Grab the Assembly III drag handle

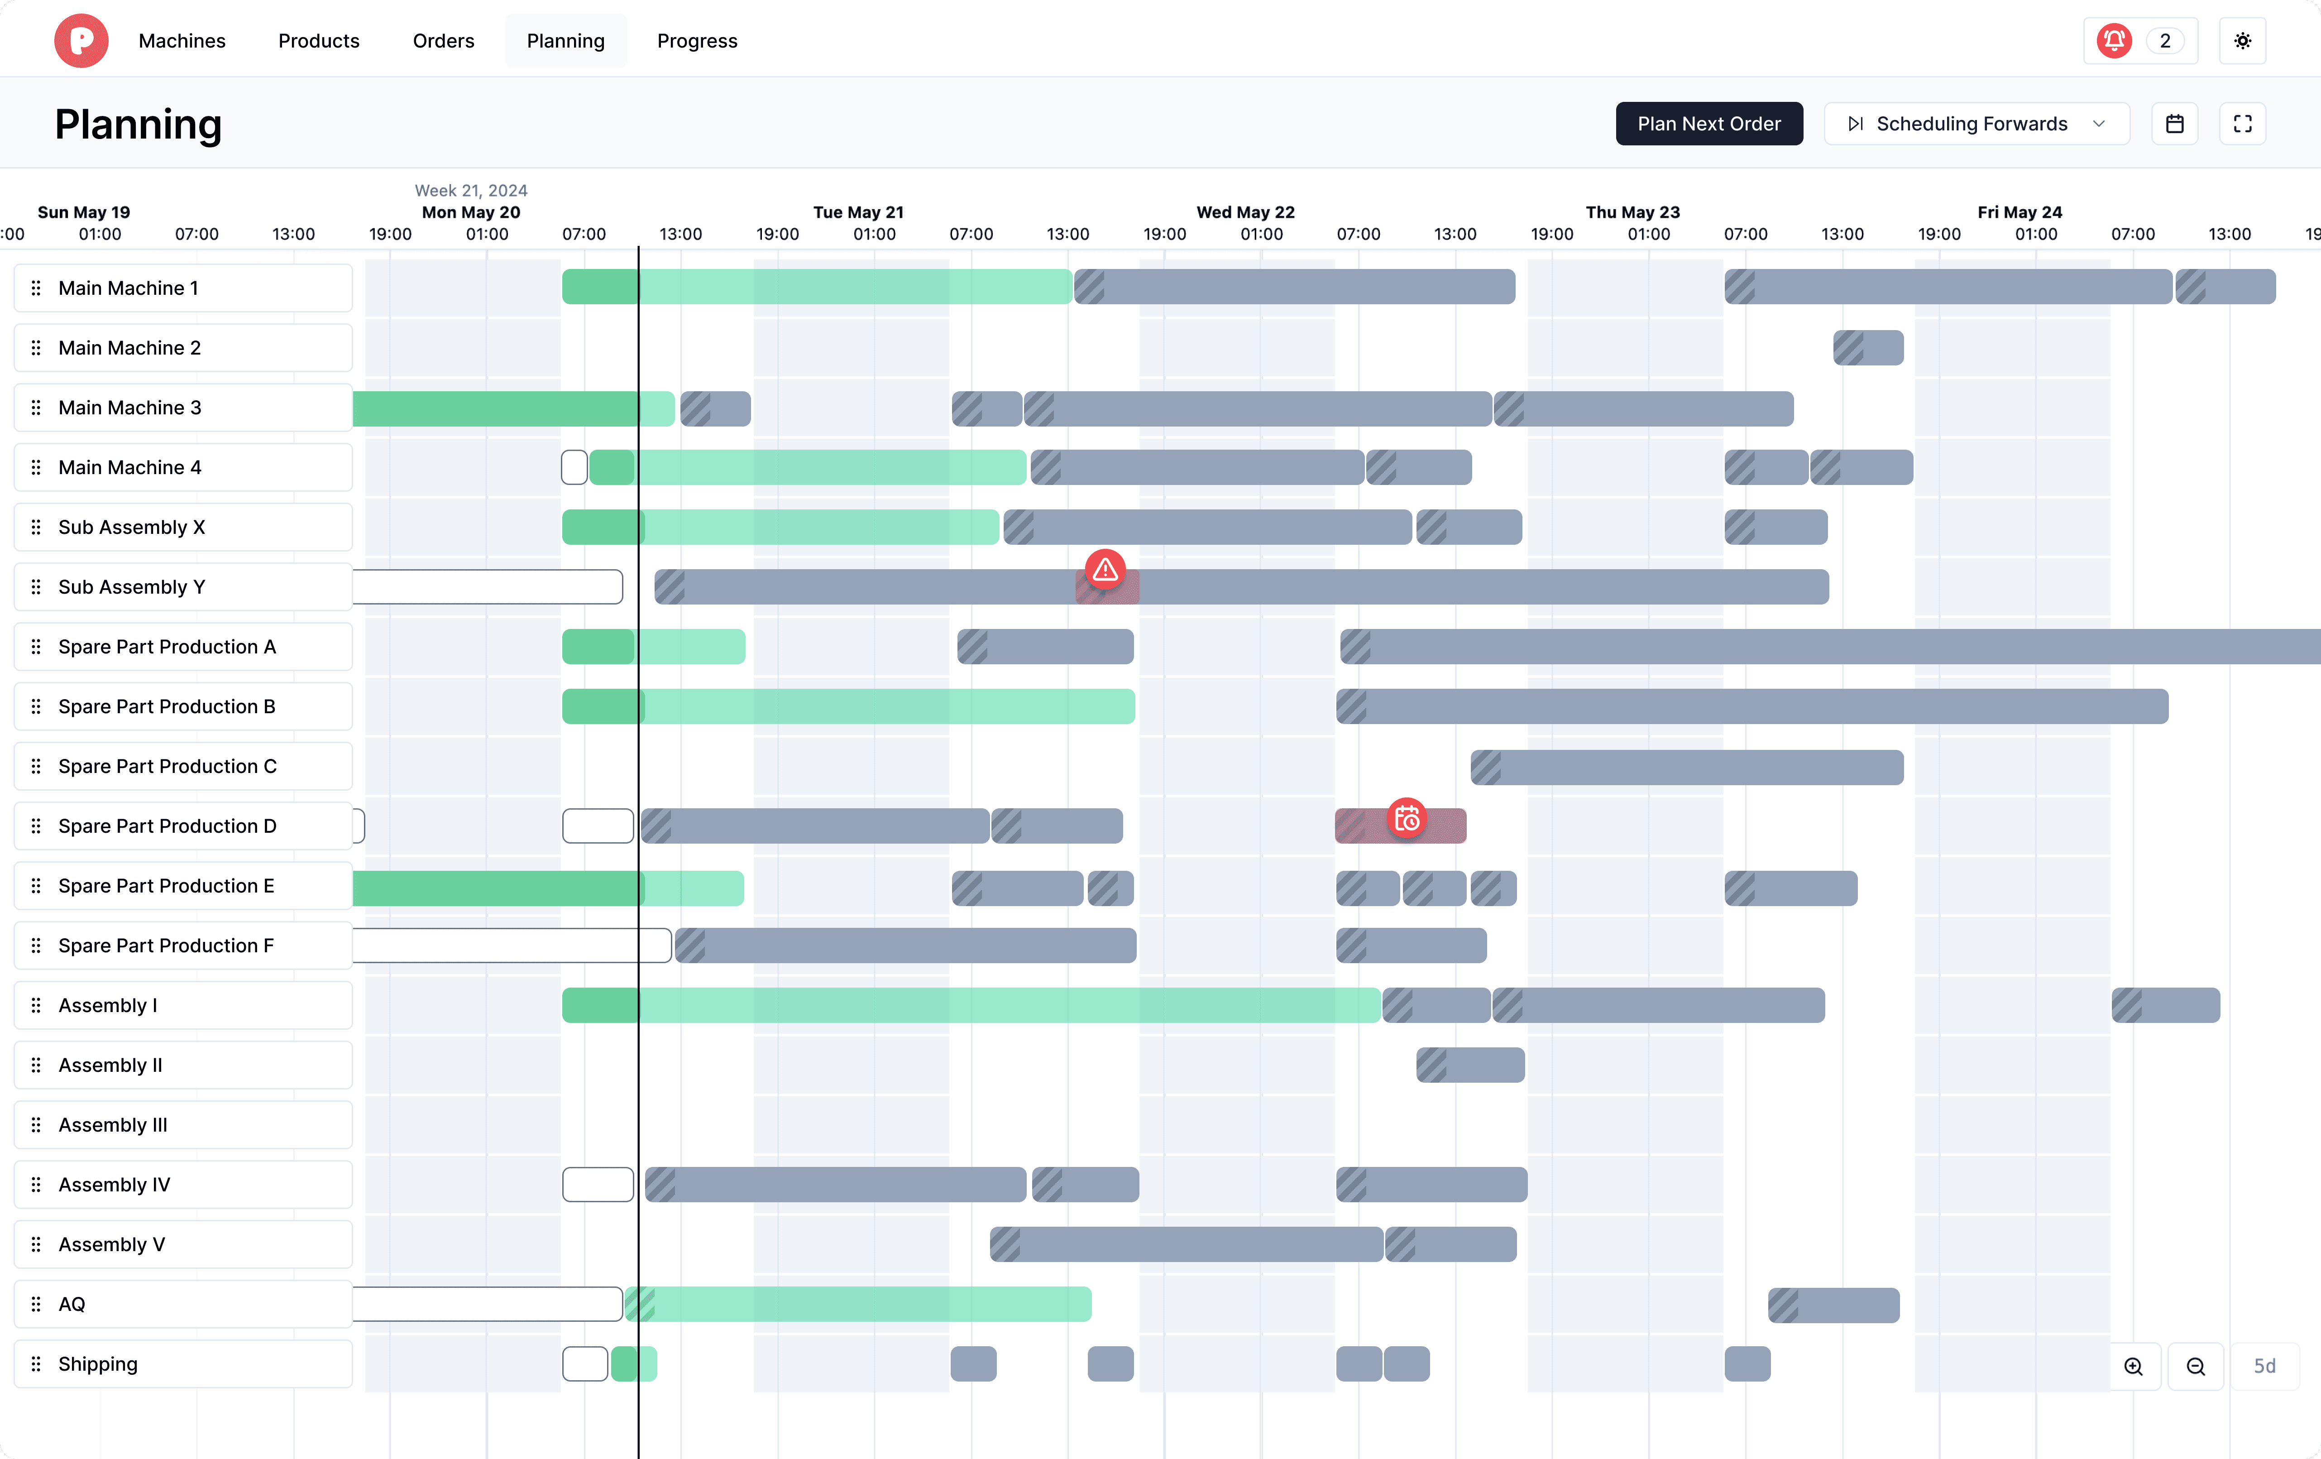37,1125
